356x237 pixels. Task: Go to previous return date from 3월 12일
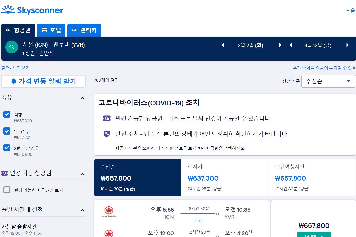click(x=290, y=45)
